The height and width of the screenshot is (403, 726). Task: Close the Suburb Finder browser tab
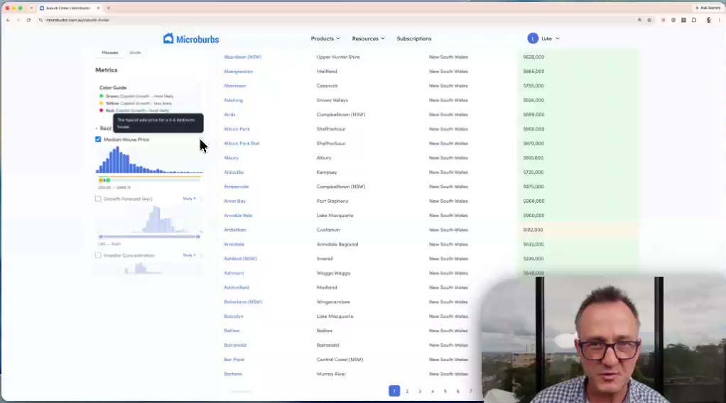(x=98, y=8)
